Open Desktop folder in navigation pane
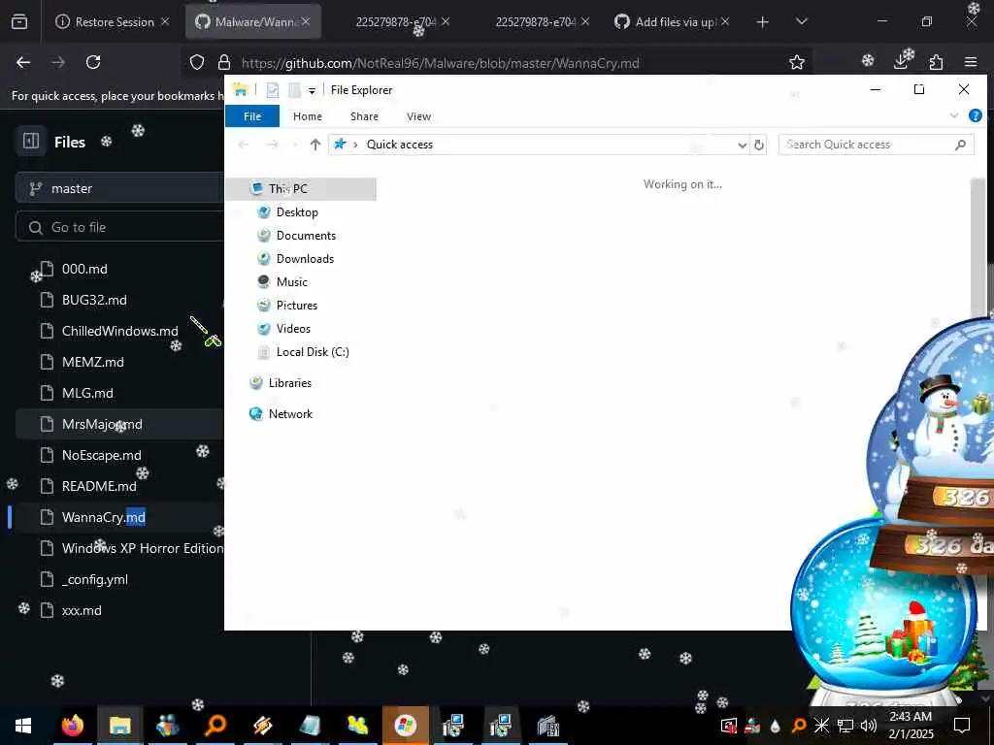The image size is (994, 745). (297, 212)
